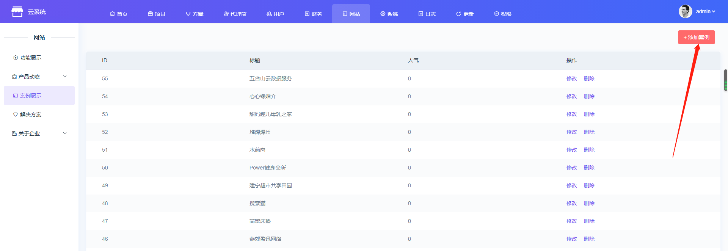Click the ID column header
Screen dimensions: 728x251
click(x=105, y=60)
